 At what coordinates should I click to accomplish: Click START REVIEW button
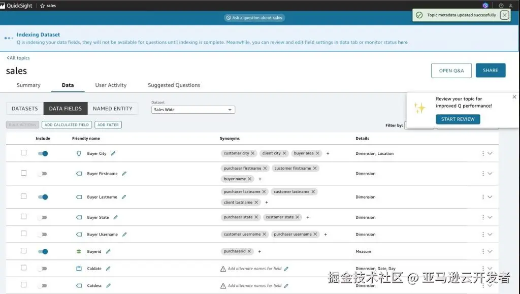click(x=458, y=119)
